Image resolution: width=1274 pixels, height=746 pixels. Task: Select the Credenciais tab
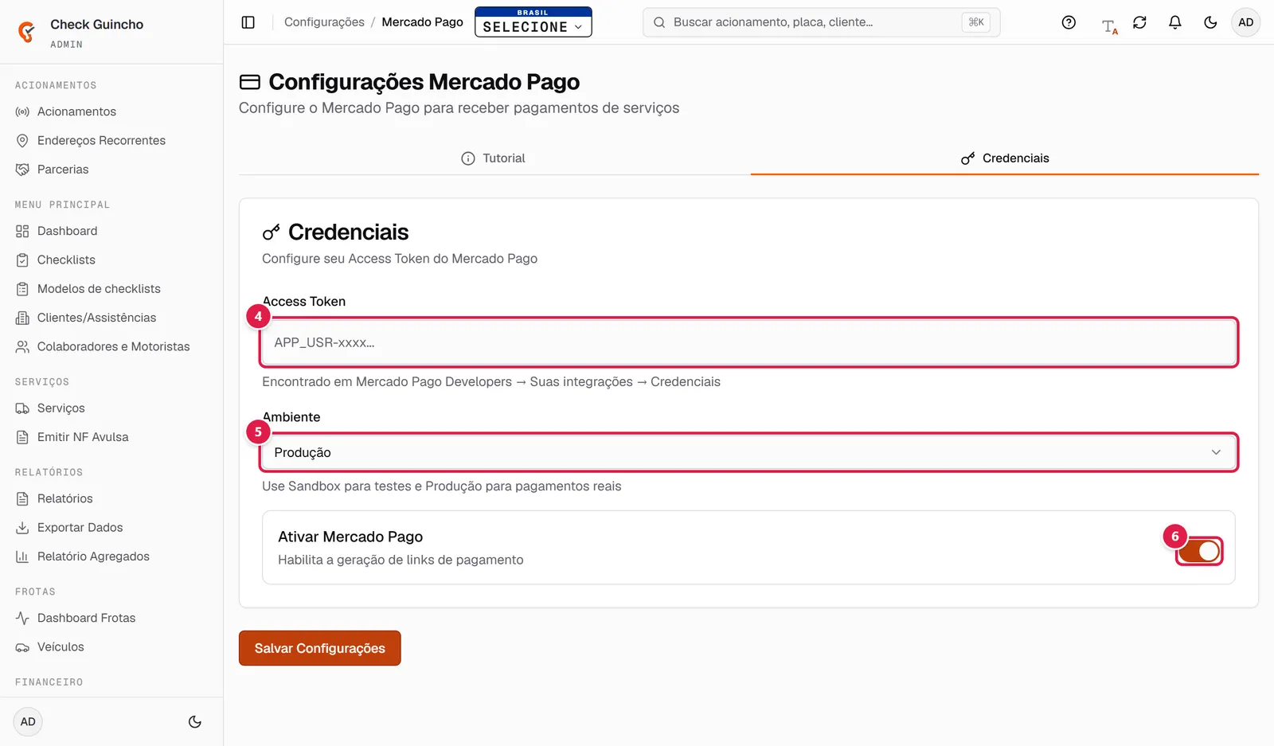1005,158
